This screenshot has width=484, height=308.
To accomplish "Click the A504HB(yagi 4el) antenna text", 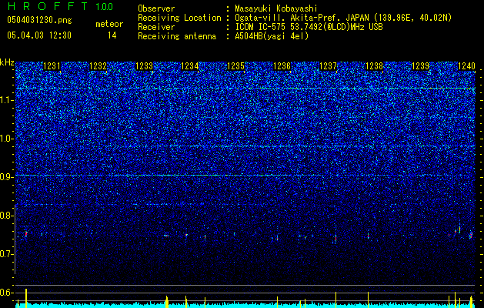I will point(272,36).
